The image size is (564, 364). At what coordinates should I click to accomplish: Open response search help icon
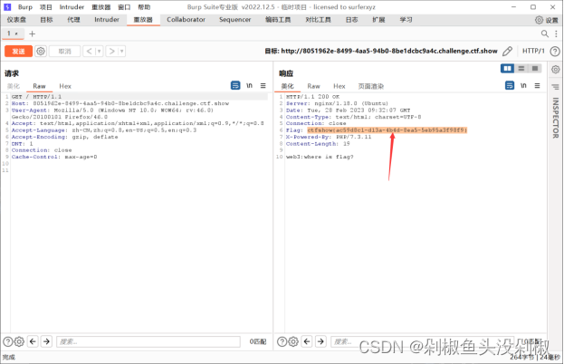[282, 341]
